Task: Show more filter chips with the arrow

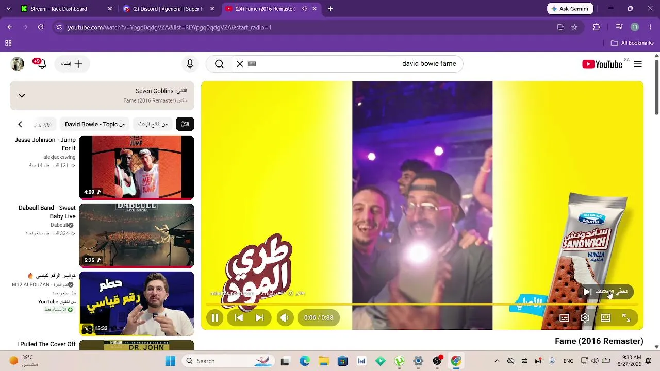Action: [x=20, y=124]
